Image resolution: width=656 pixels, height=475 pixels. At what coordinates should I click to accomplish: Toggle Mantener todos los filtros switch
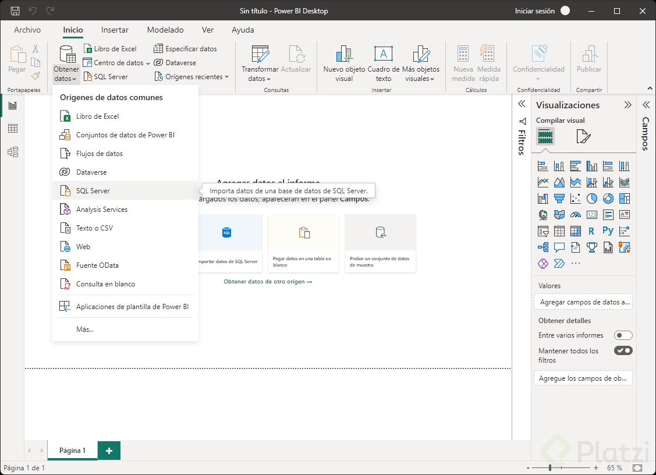tap(623, 350)
